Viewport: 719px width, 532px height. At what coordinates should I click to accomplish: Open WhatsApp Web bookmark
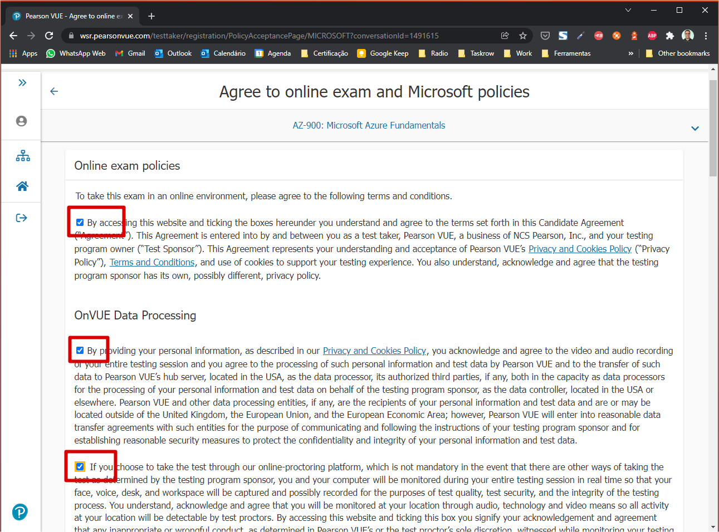(x=76, y=53)
